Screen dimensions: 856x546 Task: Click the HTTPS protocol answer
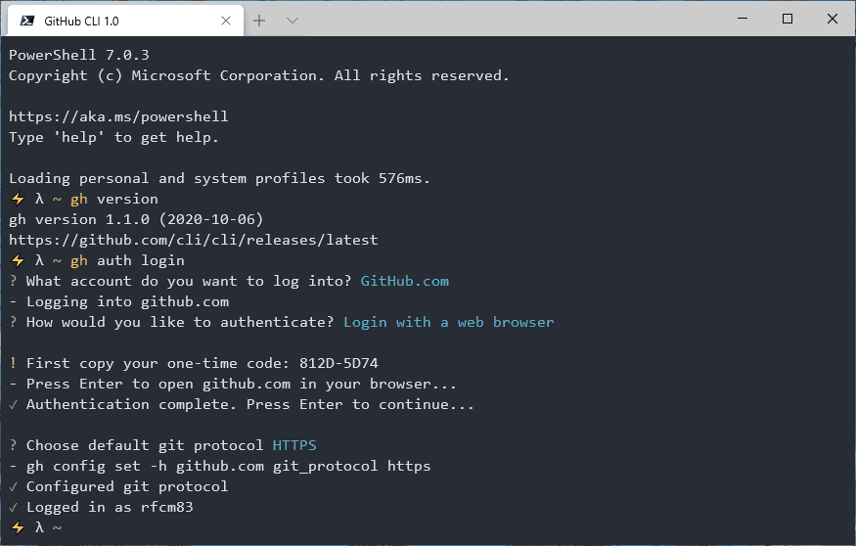[x=294, y=445]
